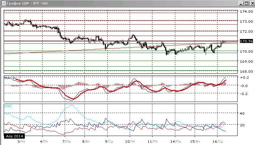Click the 174.00 price axis label
255x145 pixels.
(246, 11)
